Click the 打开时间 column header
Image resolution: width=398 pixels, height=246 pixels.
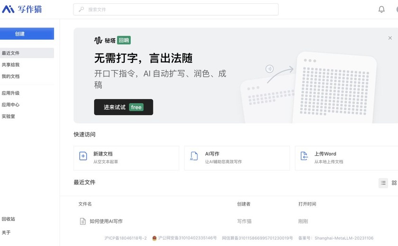[307, 204]
